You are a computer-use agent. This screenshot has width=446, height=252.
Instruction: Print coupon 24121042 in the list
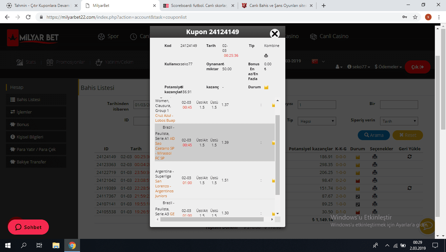pyautogui.click(x=375, y=180)
